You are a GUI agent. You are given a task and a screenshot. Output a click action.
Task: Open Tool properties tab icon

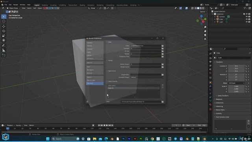click(x=210, y=54)
